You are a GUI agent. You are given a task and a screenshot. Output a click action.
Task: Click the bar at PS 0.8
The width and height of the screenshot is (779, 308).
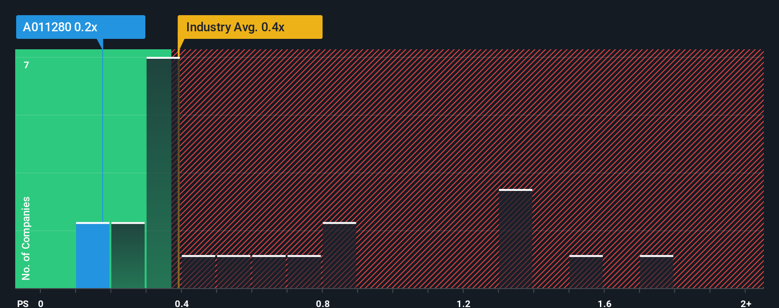coord(339,255)
